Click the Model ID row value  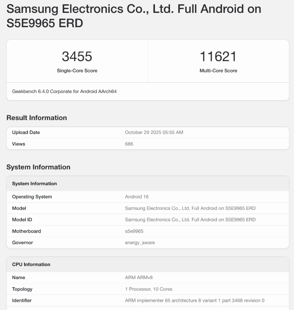tap(190, 220)
